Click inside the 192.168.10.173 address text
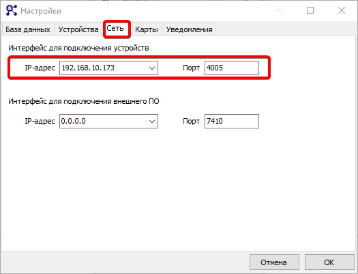The width and height of the screenshot is (358, 274). pos(88,68)
